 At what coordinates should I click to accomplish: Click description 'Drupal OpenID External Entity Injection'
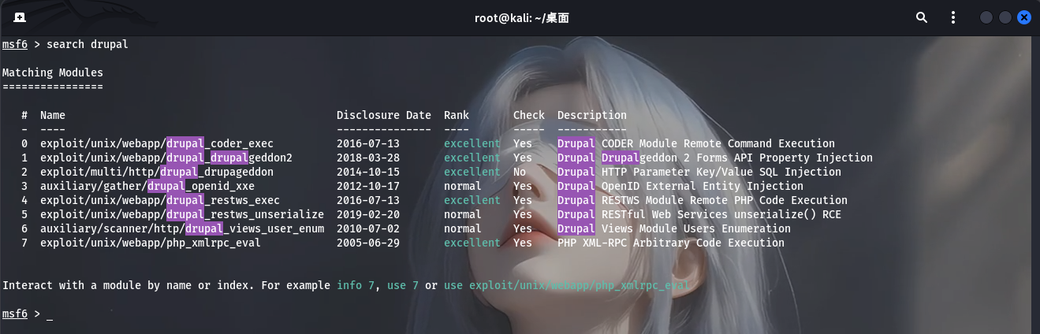coord(680,186)
